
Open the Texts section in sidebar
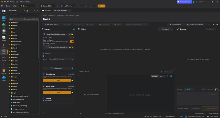click(x=4, y=65)
